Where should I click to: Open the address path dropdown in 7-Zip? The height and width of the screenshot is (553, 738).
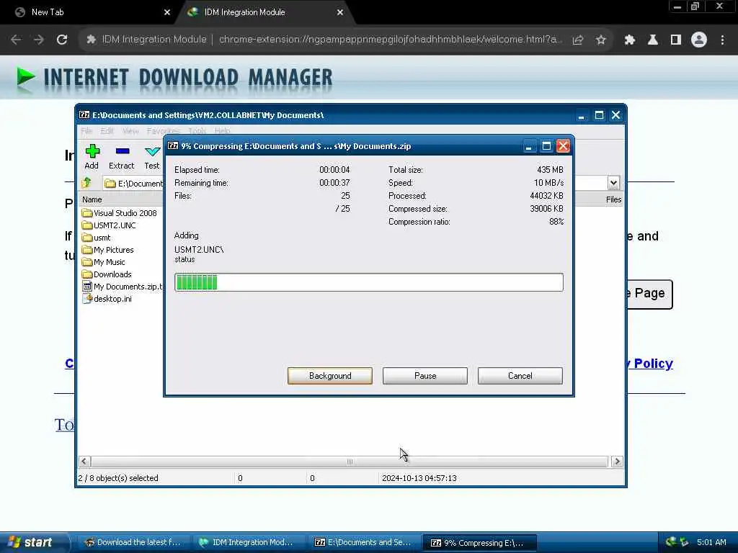click(x=613, y=183)
